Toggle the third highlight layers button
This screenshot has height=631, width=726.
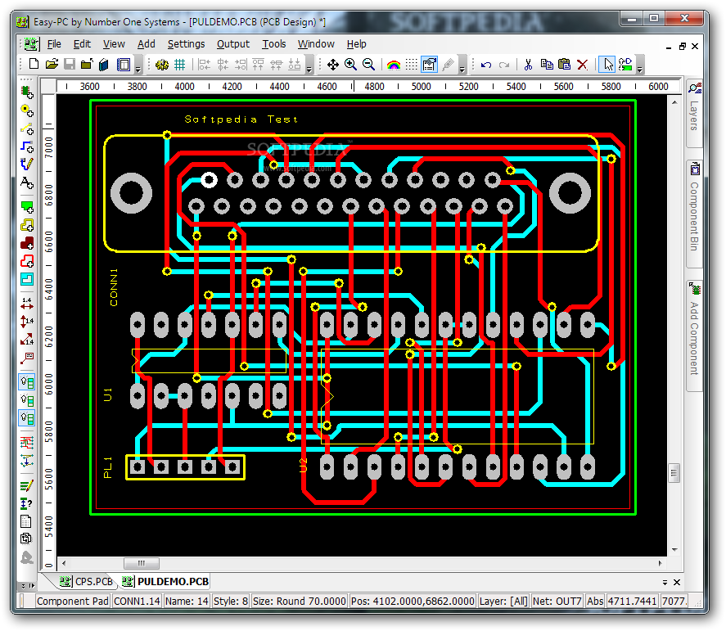pyautogui.click(x=27, y=418)
